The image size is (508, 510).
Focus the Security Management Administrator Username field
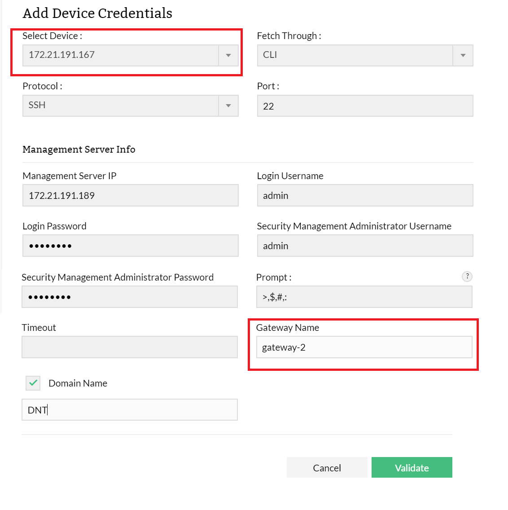[365, 246]
